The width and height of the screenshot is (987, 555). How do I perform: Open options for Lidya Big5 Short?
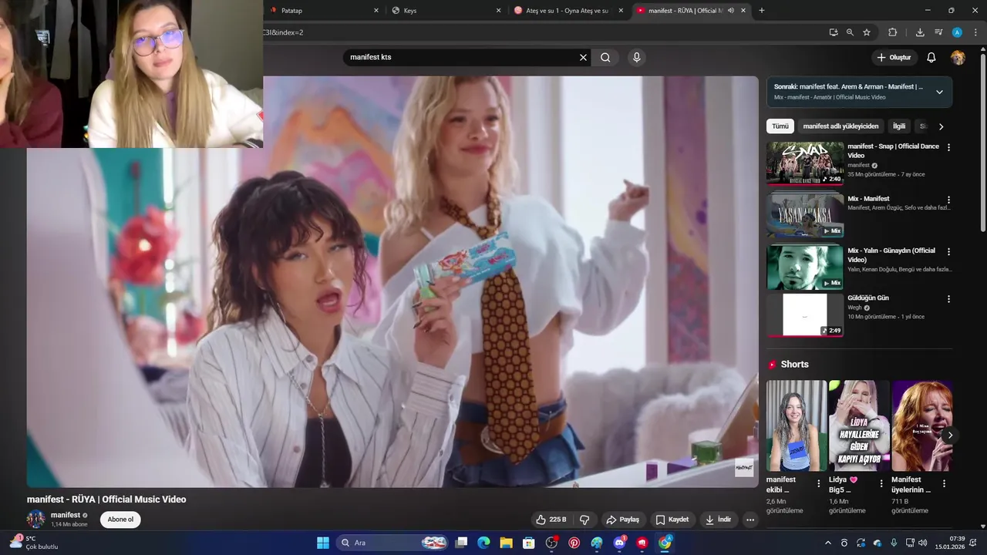(881, 484)
